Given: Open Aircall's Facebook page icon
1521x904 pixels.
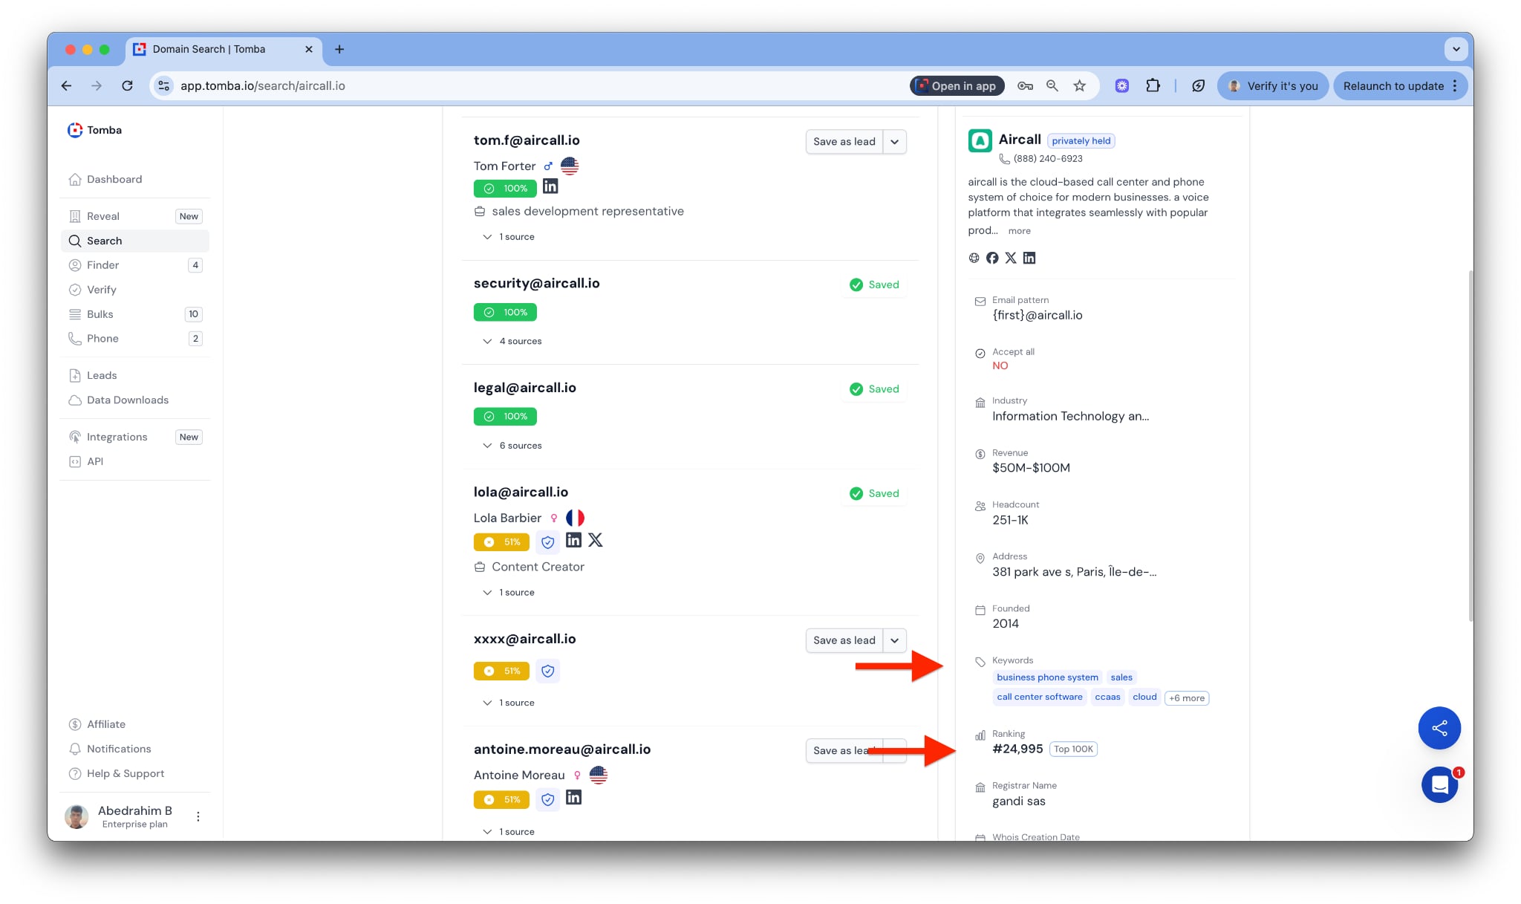Looking at the screenshot, I should (x=992, y=258).
